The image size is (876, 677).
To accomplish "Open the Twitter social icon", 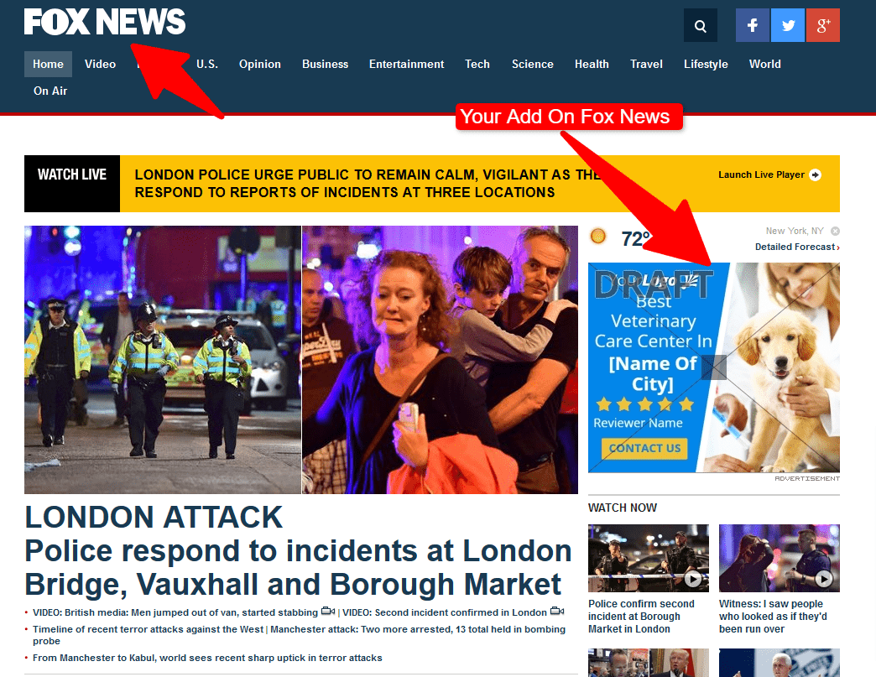I will [x=788, y=25].
